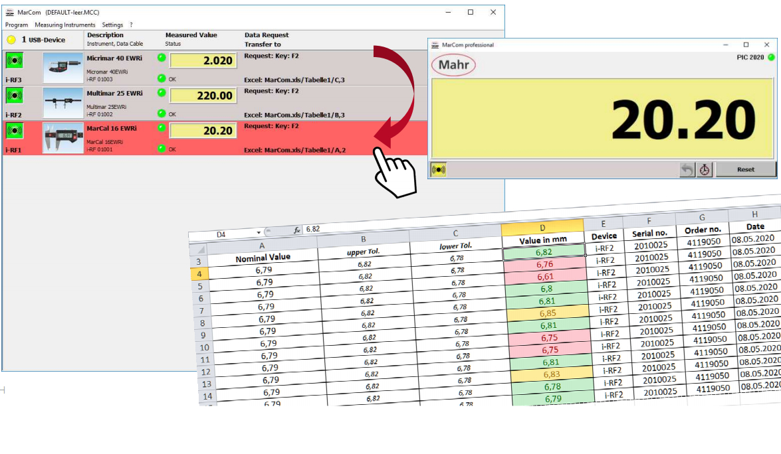Open the ? help menu

(x=131, y=25)
